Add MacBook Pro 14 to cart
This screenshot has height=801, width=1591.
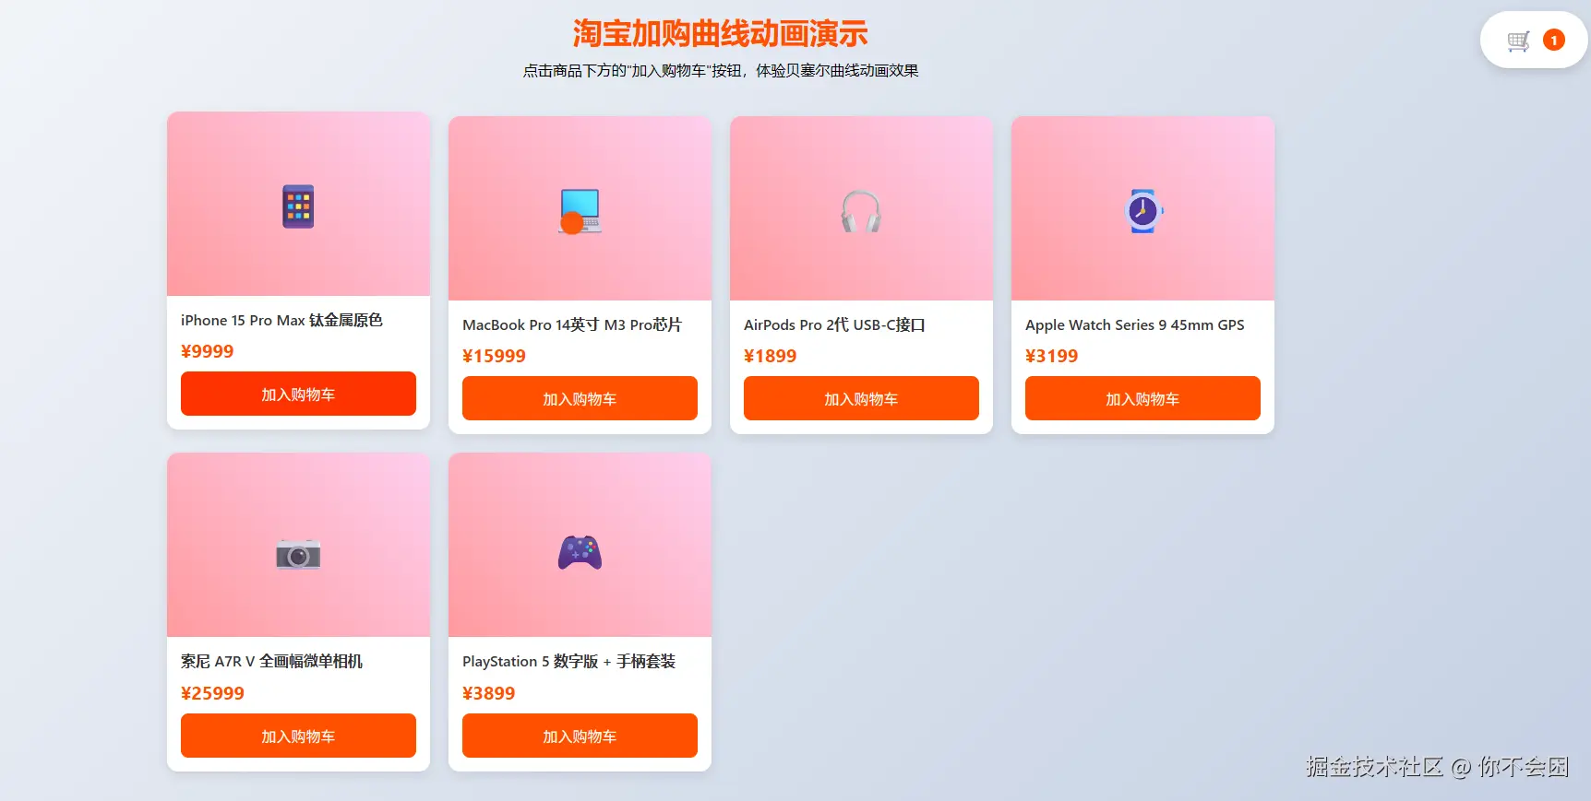click(580, 398)
